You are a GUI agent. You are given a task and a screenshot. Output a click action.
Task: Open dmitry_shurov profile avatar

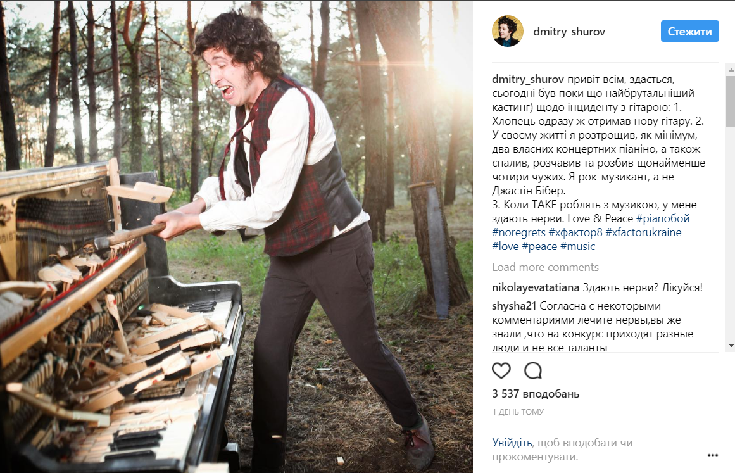(x=508, y=31)
